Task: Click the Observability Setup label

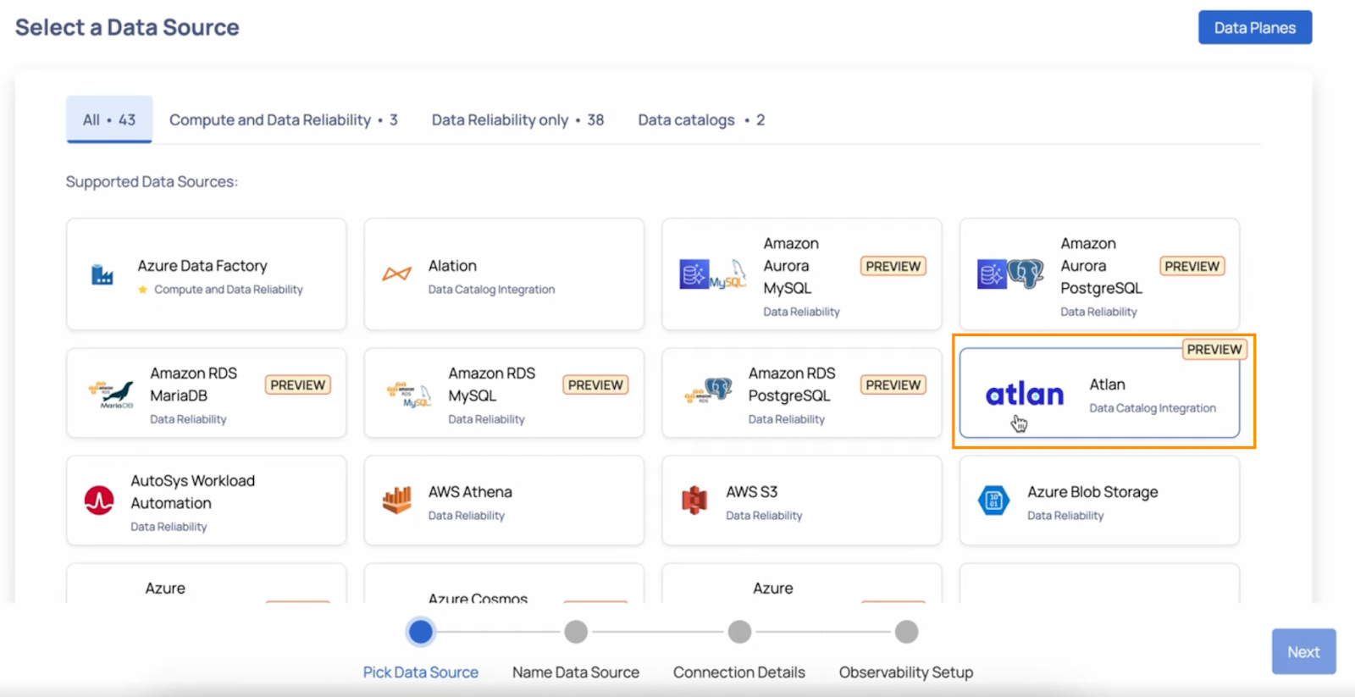Action: tap(906, 672)
